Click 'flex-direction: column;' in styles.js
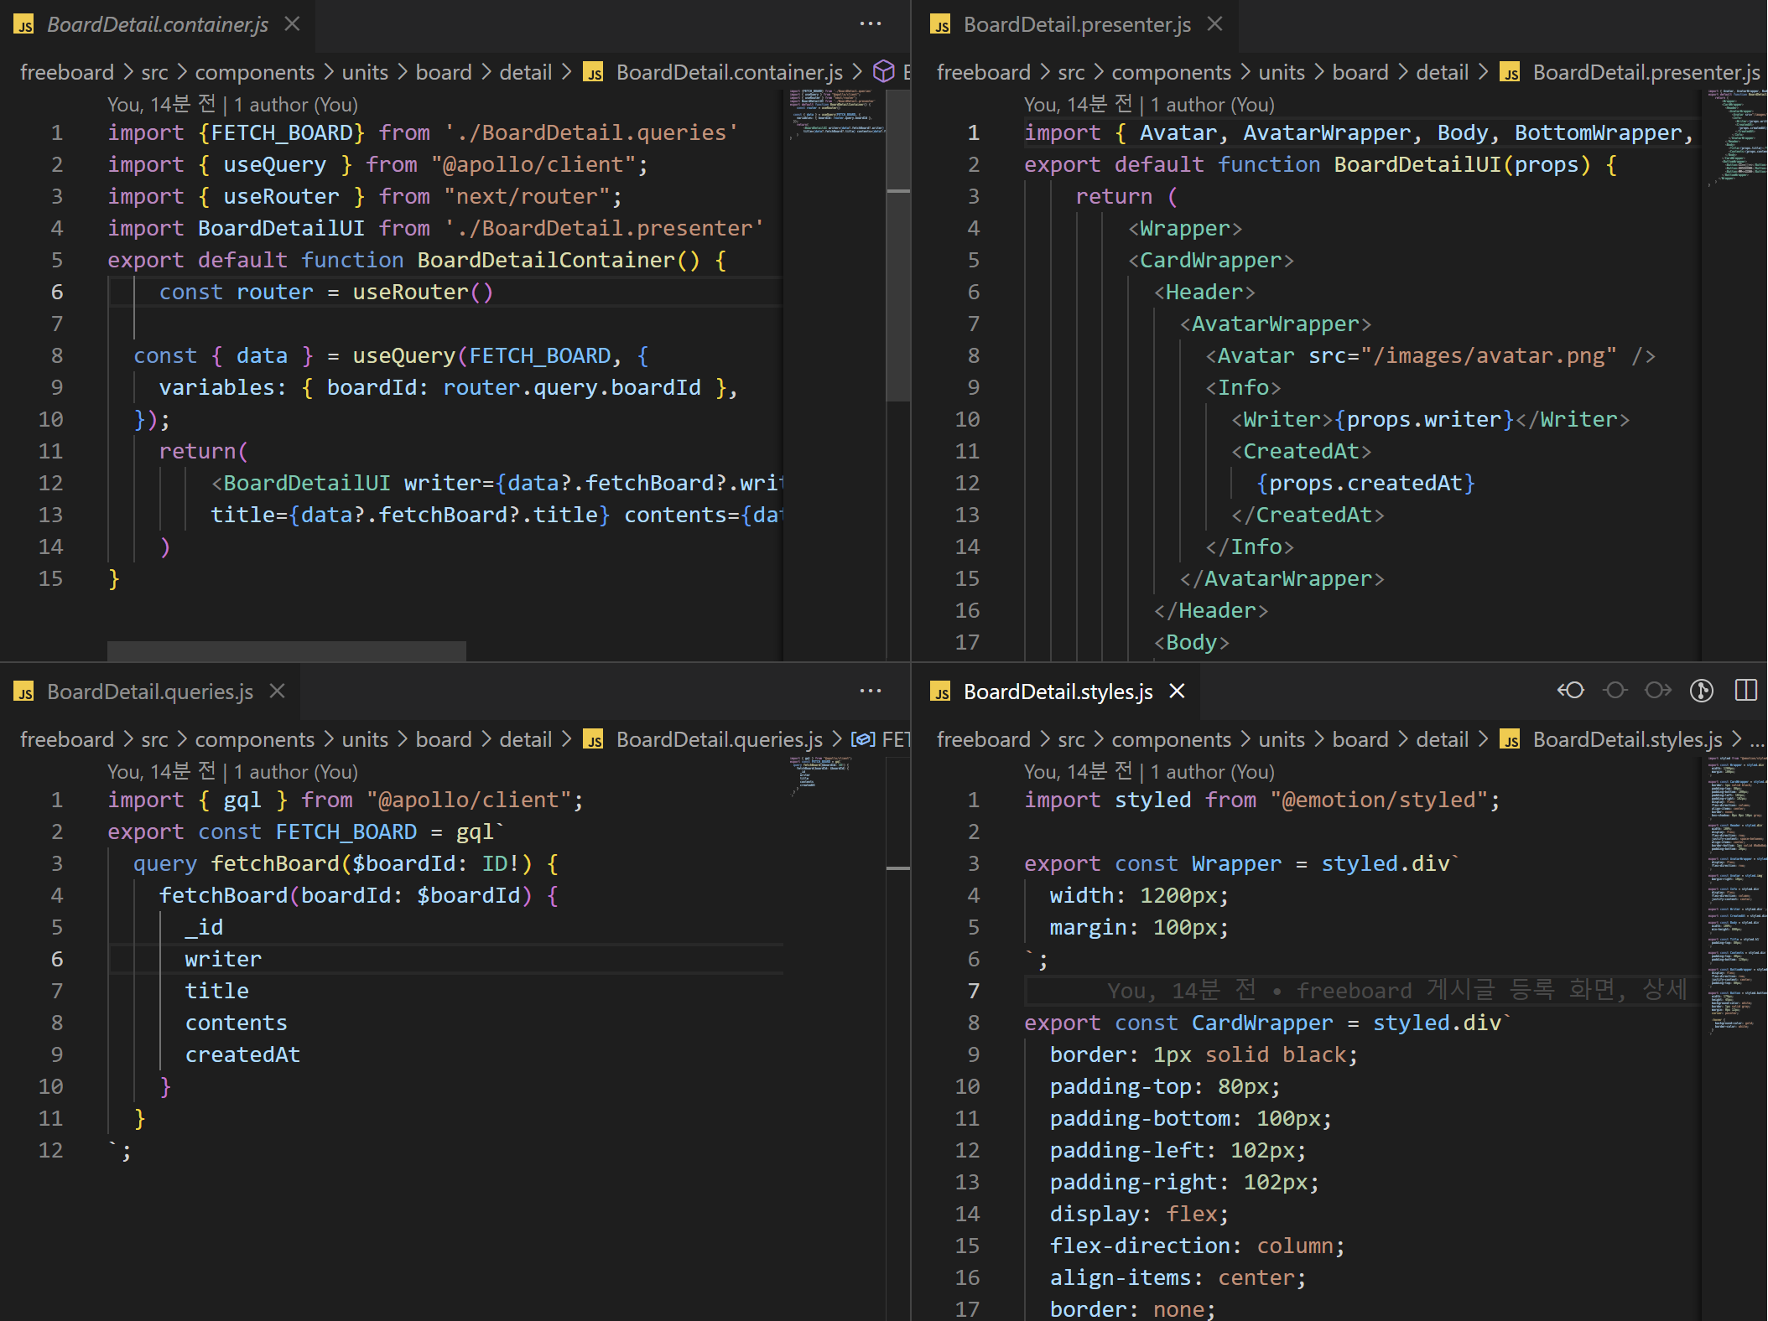This screenshot has width=1768, height=1321. (x=1198, y=1246)
